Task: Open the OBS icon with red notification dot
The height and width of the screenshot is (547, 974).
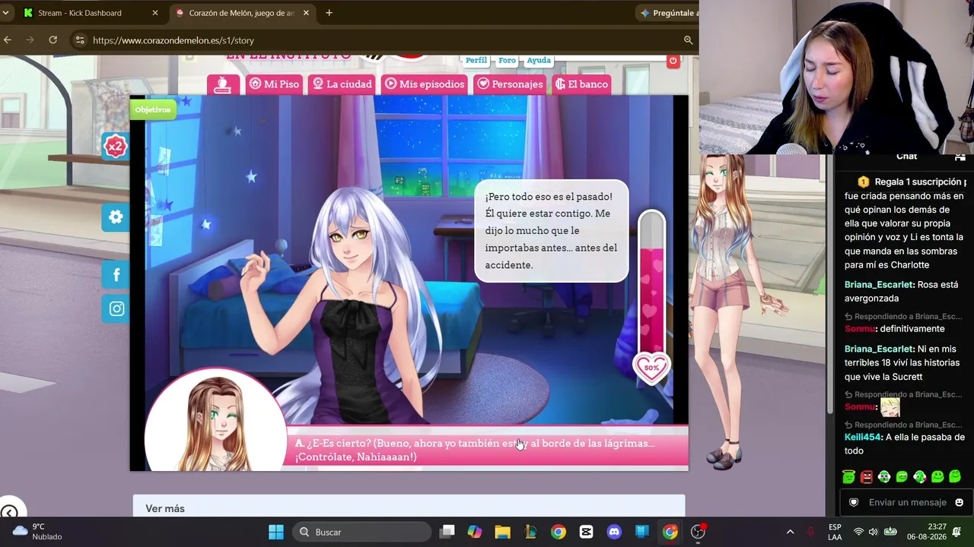Action: click(x=698, y=532)
